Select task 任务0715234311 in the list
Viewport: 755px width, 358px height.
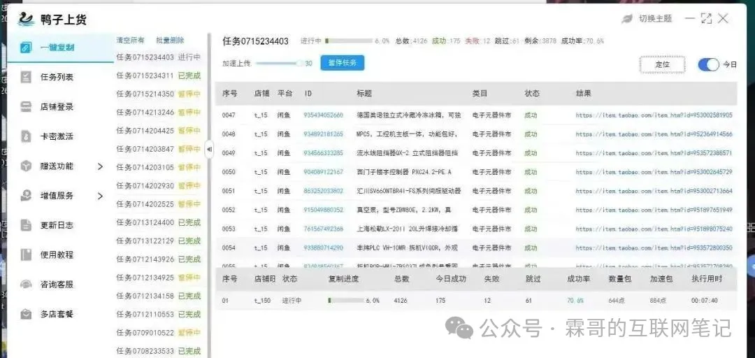pyautogui.click(x=145, y=76)
